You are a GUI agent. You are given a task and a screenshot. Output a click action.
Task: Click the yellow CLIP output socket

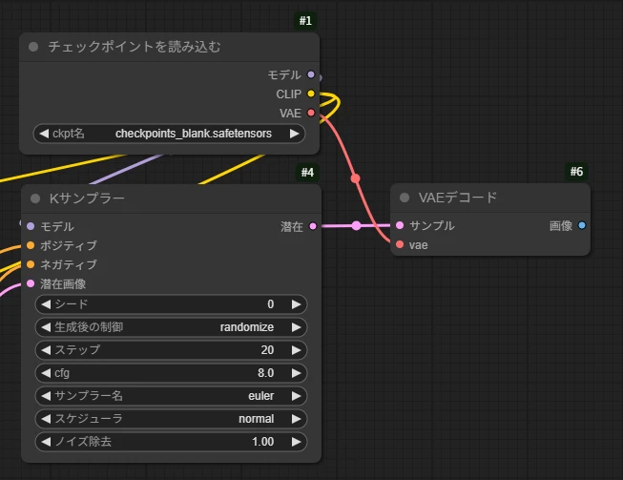[x=311, y=94]
